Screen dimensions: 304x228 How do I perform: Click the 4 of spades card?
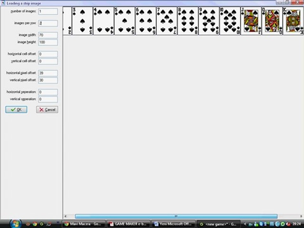coord(104,21)
